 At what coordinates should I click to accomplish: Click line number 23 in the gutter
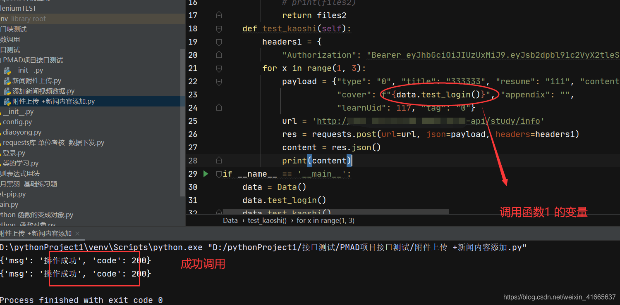coord(193,95)
